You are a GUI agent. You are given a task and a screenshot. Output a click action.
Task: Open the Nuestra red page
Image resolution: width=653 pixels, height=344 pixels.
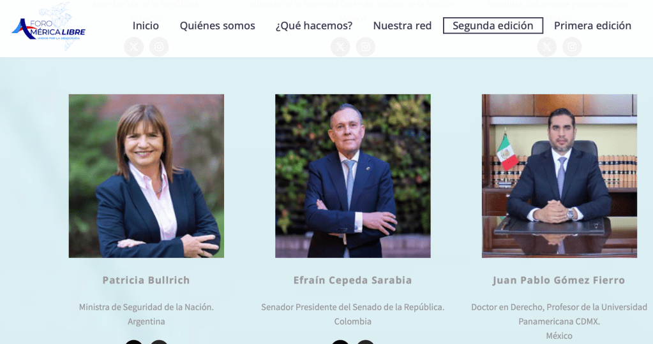click(x=402, y=25)
